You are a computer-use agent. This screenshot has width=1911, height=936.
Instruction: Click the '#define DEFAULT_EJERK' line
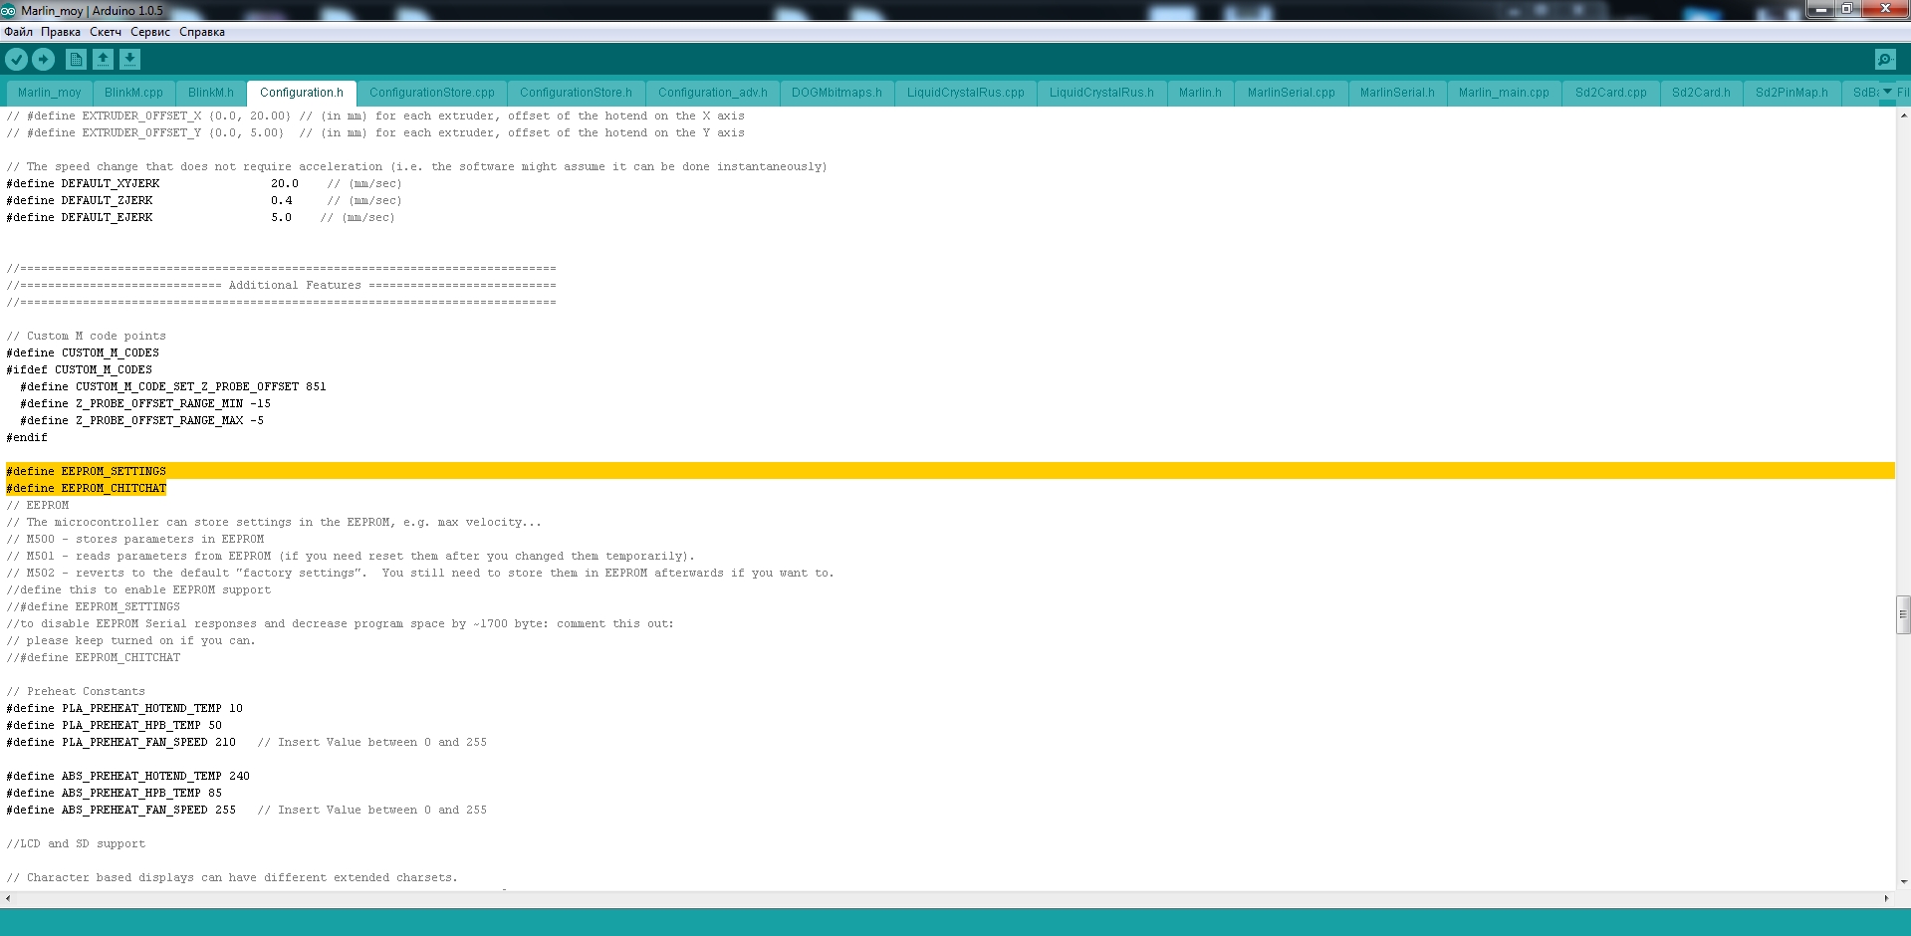click(x=200, y=217)
